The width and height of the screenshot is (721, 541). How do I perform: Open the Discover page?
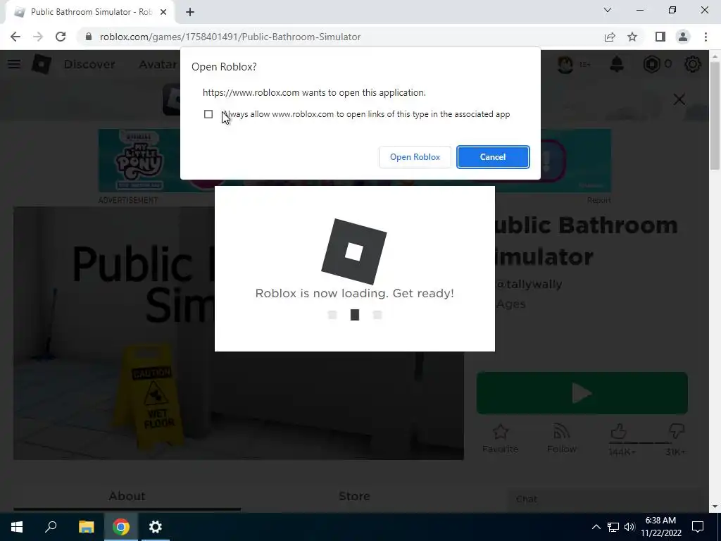pyautogui.click(x=89, y=64)
